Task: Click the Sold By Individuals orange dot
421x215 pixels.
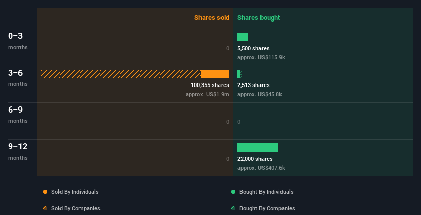Action: 45,192
